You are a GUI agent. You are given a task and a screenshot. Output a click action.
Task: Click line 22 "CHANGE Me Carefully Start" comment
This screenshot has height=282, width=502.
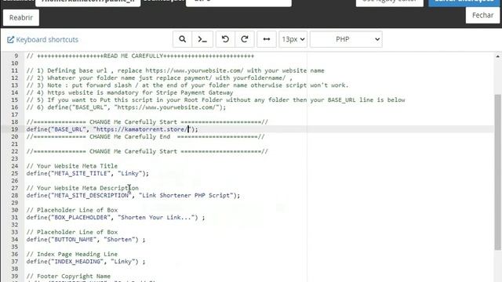coord(147,151)
